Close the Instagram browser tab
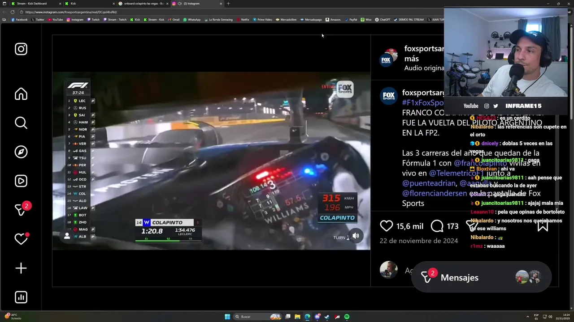574x322 pixels. click(x=221, y=4)
